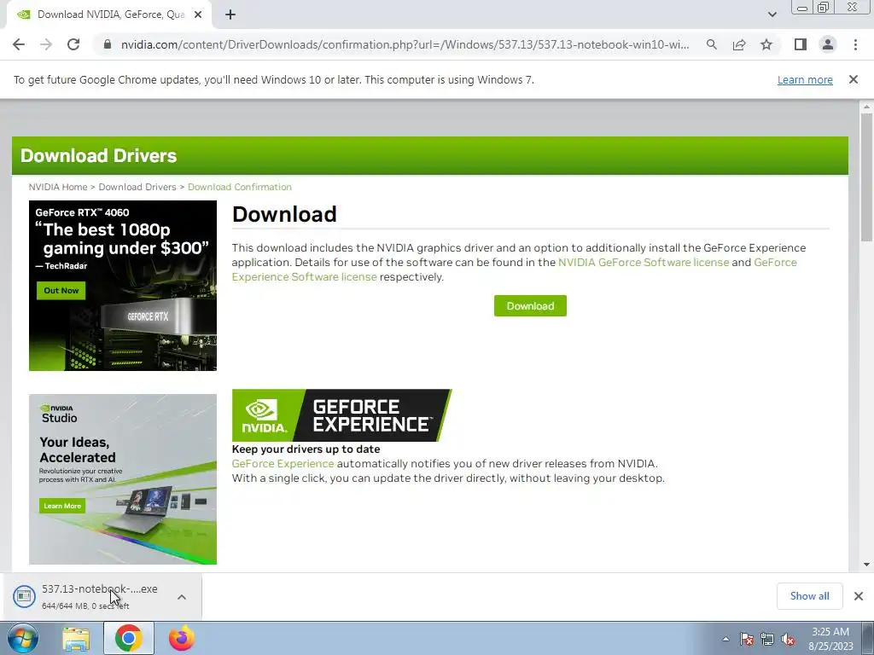Screen dimensions: 874x655
Task: Open the Chrome profile avatar
Action: click(x=828, y=44)
